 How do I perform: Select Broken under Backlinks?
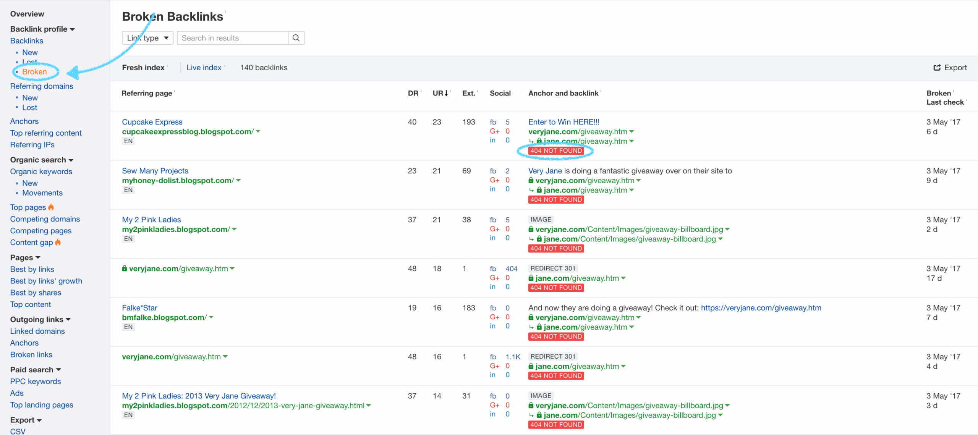[34, 71]
